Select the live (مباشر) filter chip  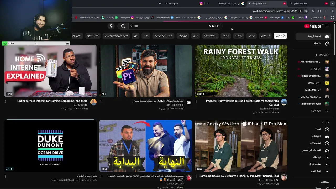[196, 36]
